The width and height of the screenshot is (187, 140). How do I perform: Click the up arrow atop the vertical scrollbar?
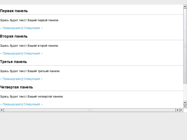(185, 6)
